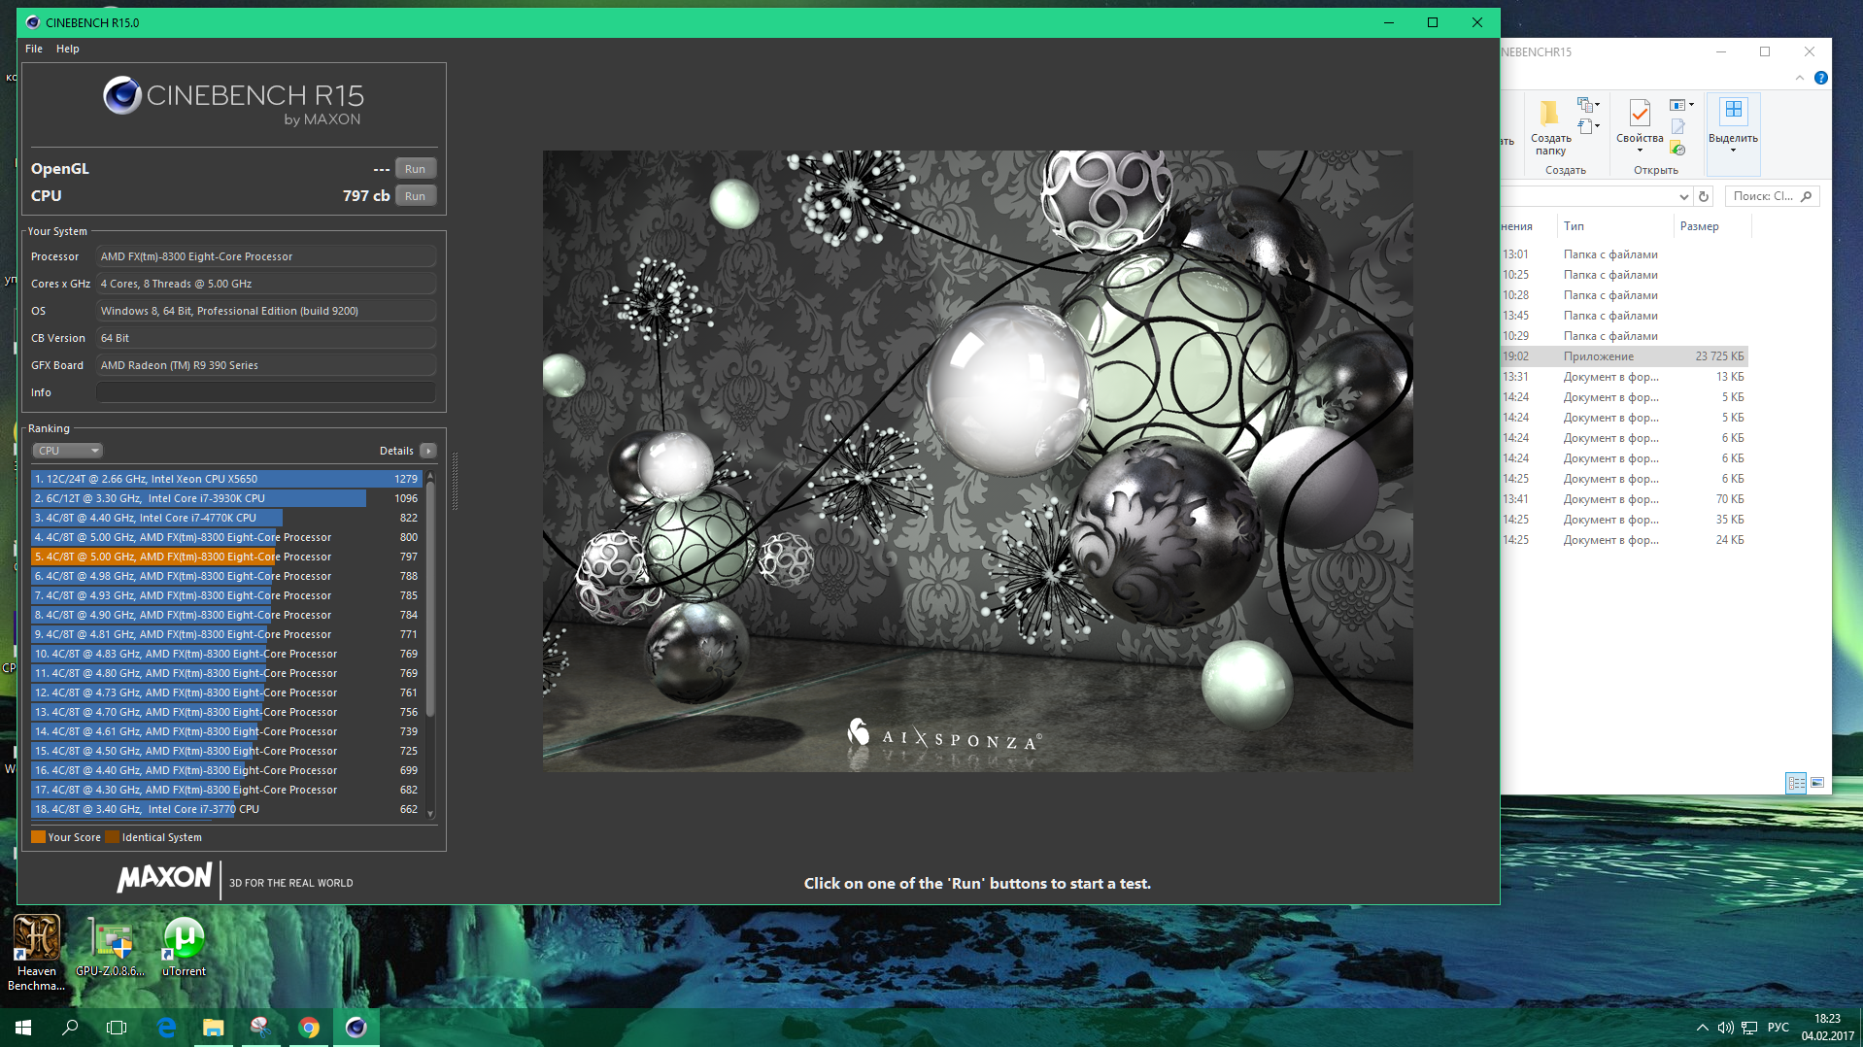1863x1047 pixels.
Task: Sort Explorer files by Размер column
Action: point(1712,226)
